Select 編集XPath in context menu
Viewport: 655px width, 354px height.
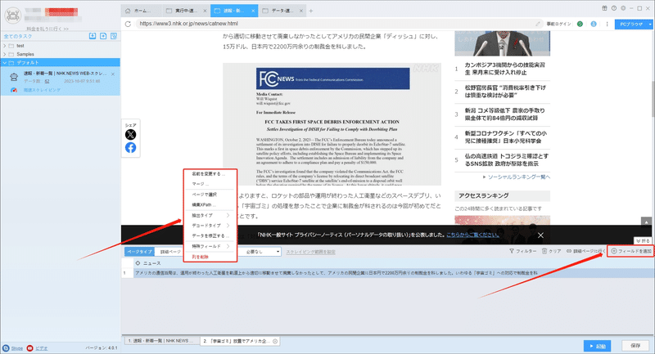click(x=210, y=205)
